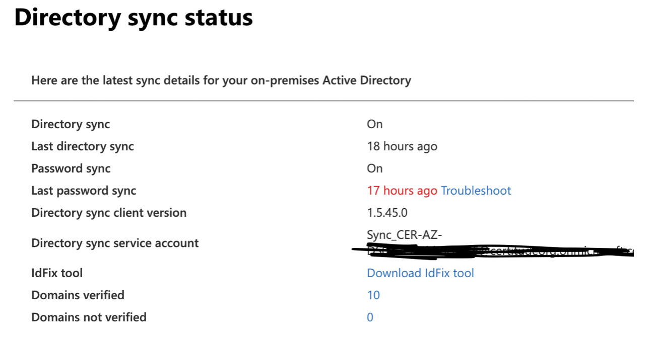The image size is (649, 341).
Task: Click the Directory sync status heading
Action: 134,18
